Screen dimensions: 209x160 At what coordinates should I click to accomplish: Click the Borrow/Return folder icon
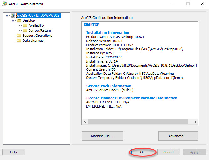coord(25,30)
